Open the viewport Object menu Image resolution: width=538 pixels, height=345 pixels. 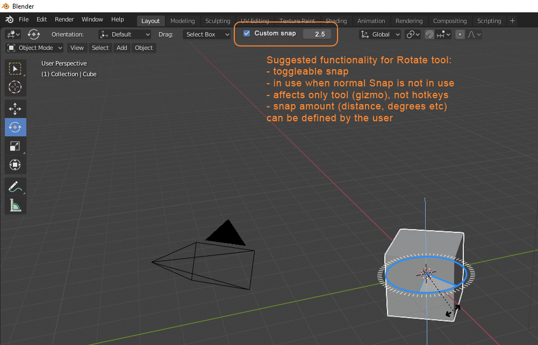tap(144, 48)
